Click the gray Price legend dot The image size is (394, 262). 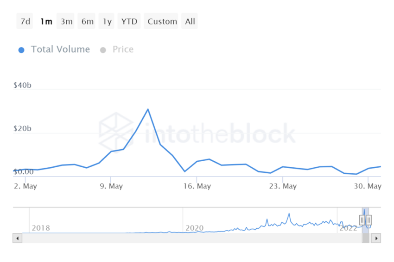click(x=103, y=50)
